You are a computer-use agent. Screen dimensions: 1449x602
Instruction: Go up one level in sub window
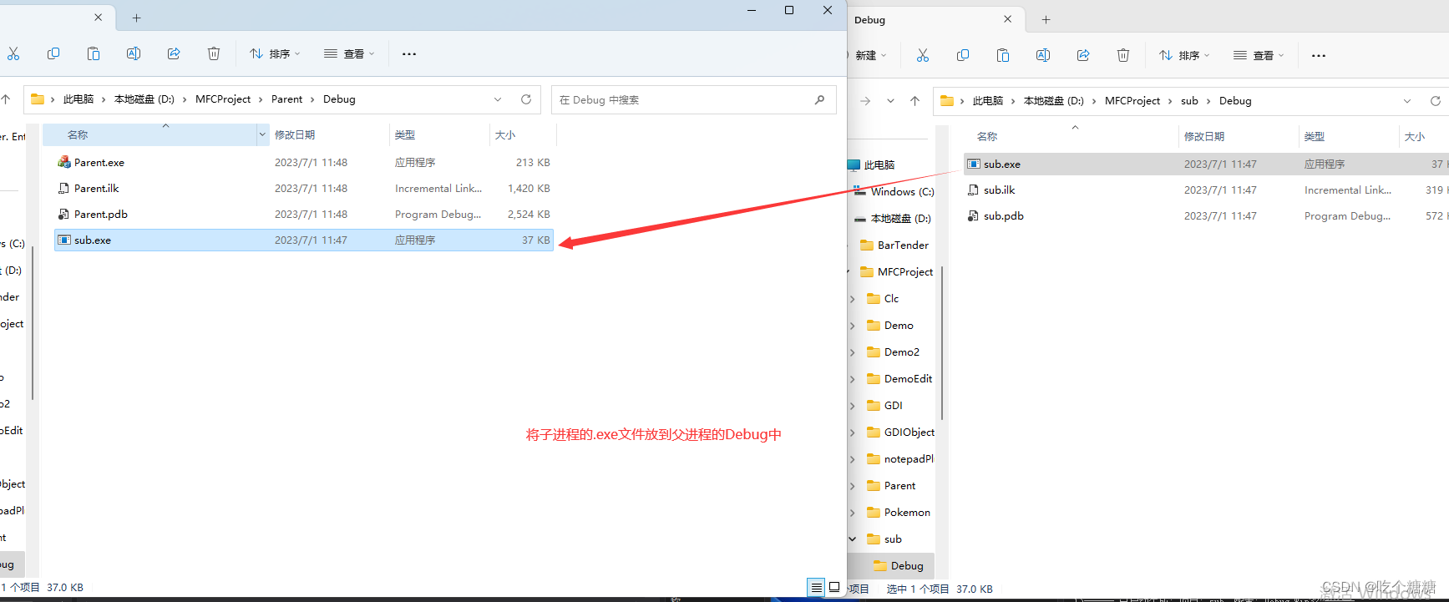(915, 101)
